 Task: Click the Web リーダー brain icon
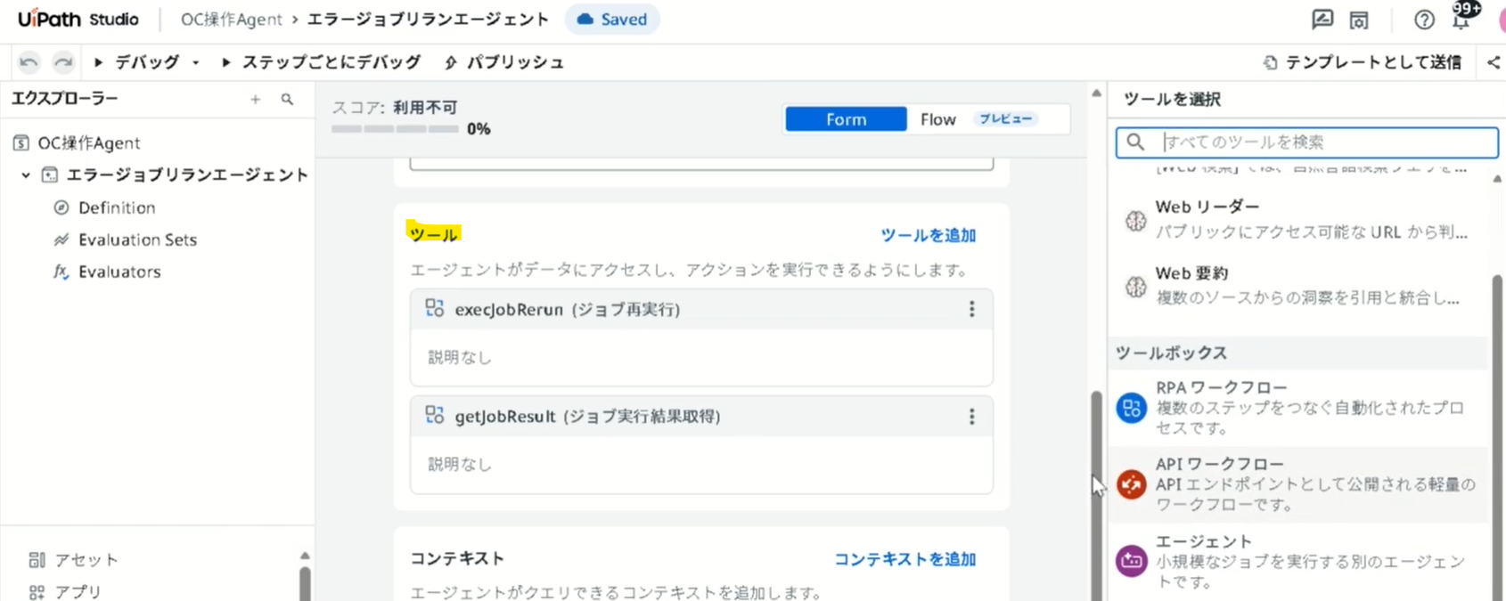(1135, 221)
